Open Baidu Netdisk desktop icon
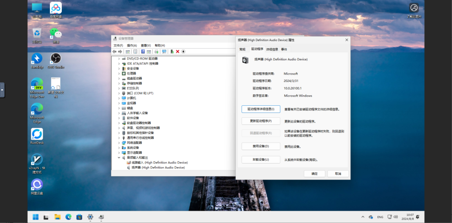Screen dimensions: 452x223 pos(56,10)
